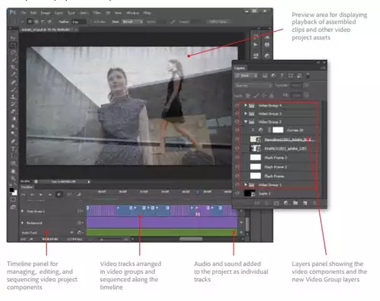Click the Feather input field
This screenshot has height=301, width=380.
point(79,22)
